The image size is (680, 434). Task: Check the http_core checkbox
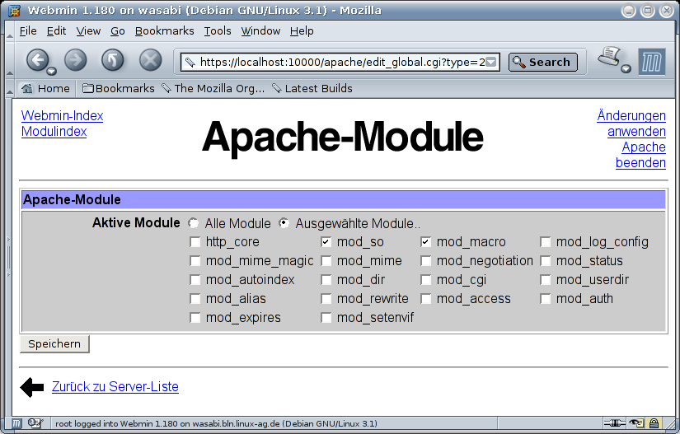coord(195,242)
